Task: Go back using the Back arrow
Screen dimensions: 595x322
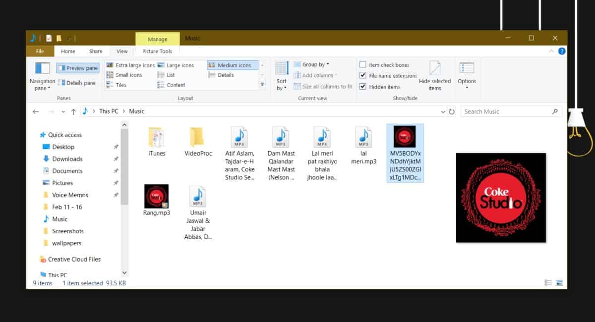Action: 36,111
